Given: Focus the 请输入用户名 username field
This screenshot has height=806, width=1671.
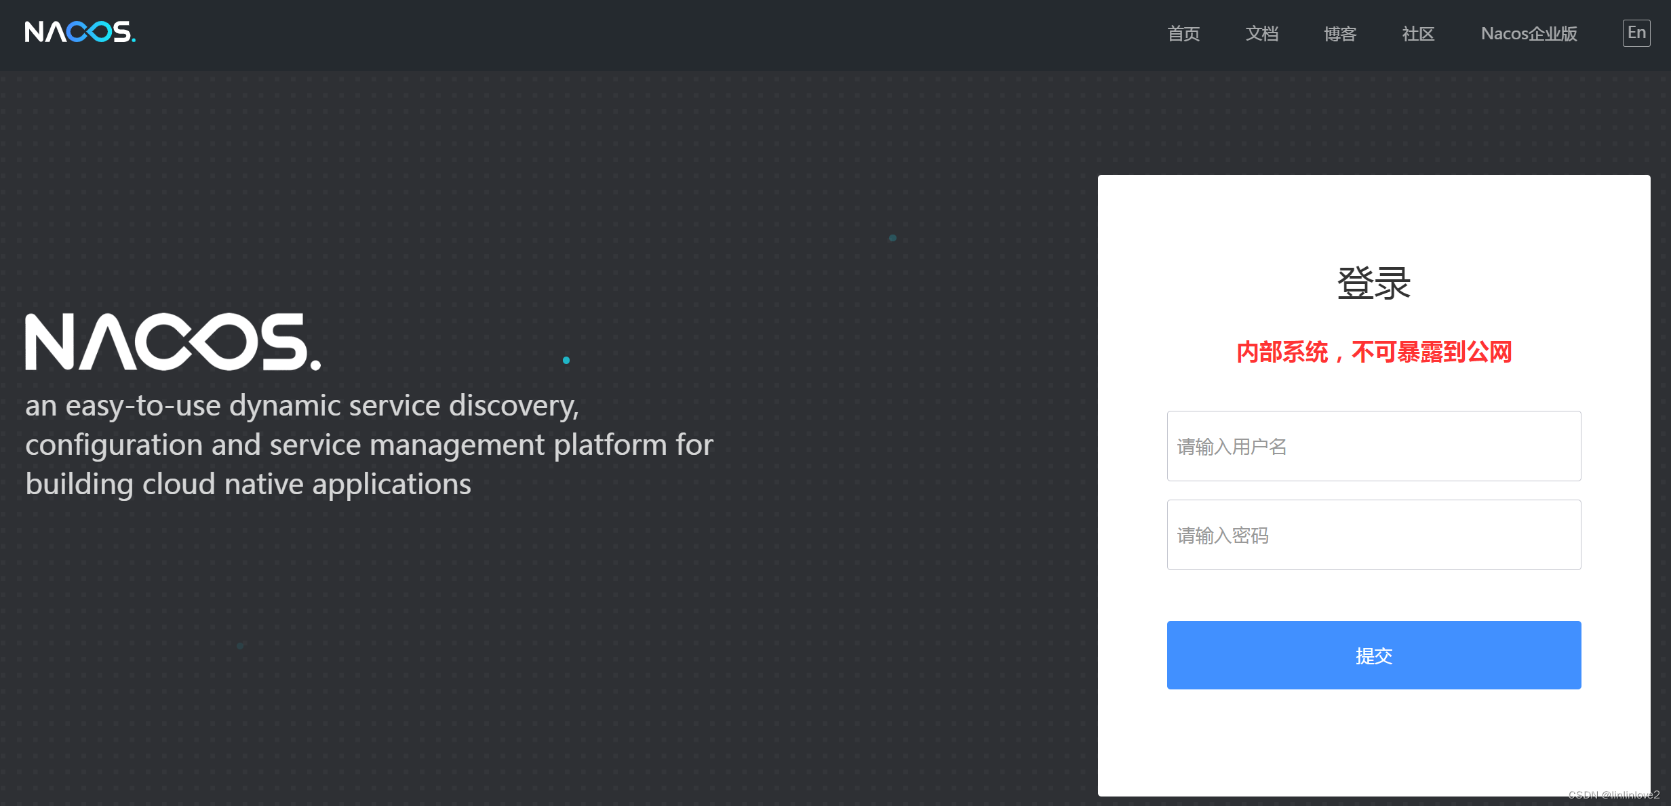Looking at the screenshot, I should (x=1373, y=446).
